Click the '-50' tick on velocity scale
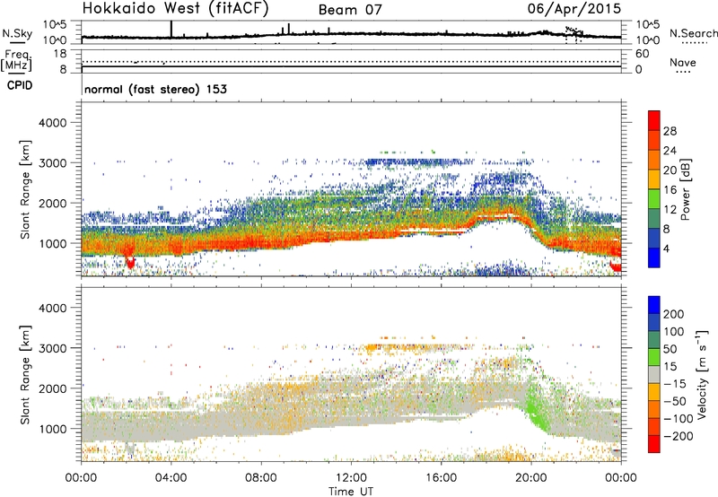 (x=676, y=401)
